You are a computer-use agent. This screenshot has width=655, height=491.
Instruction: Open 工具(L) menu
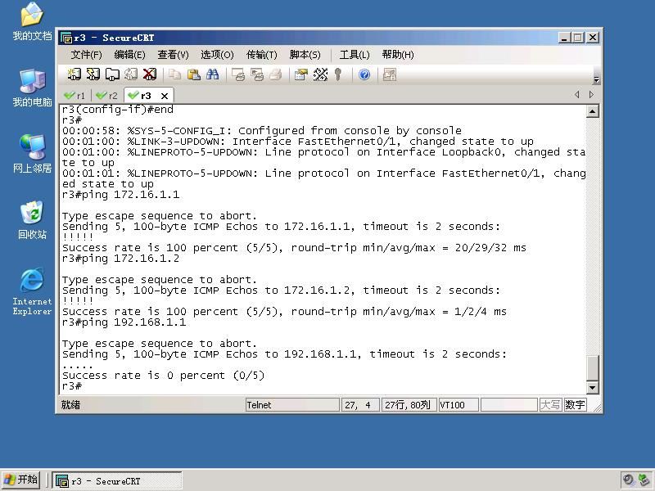(x=355, y=55)
